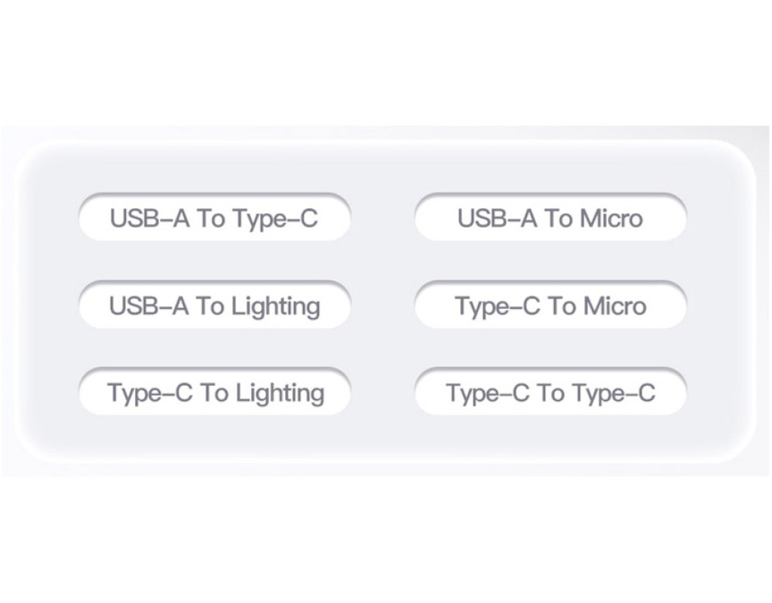Viewport: 772px width, 603px height.
Task: Pick cable variant Type-C To Micro
Action: [x=550, y=306]
